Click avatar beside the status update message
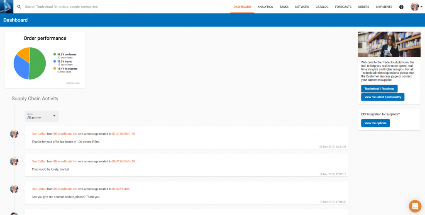Viewport: 425px width, 215px height. click(x=14, y=189)
